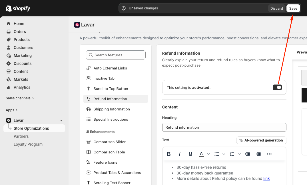Click the Marketing target icon

pyautogui.click(x=8, y=55)
